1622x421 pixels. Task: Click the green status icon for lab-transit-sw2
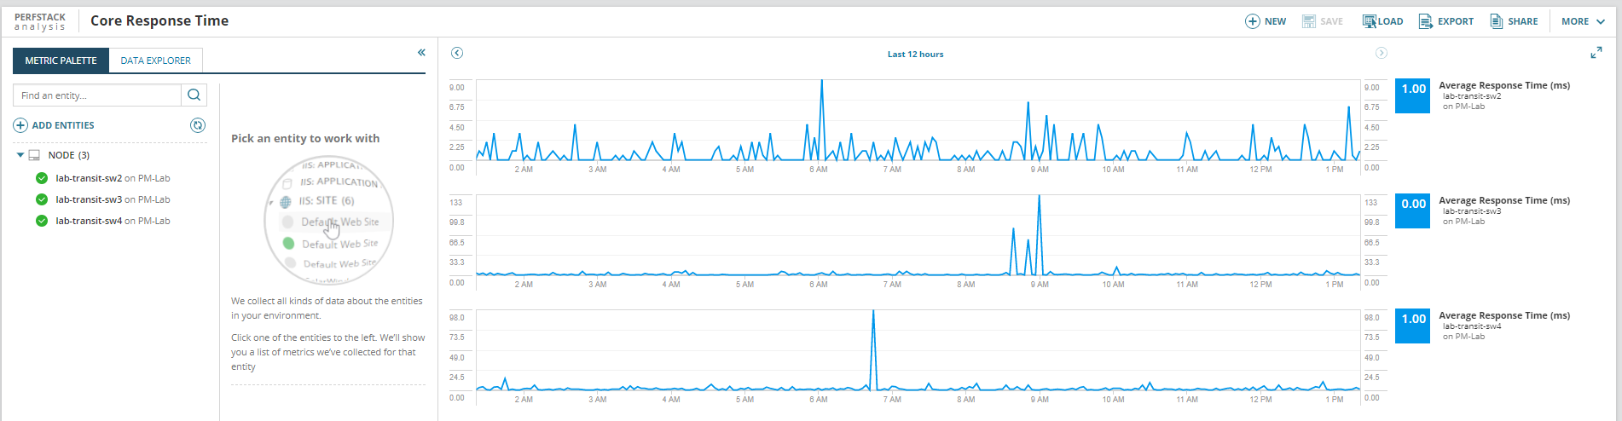tap(41, 178)
